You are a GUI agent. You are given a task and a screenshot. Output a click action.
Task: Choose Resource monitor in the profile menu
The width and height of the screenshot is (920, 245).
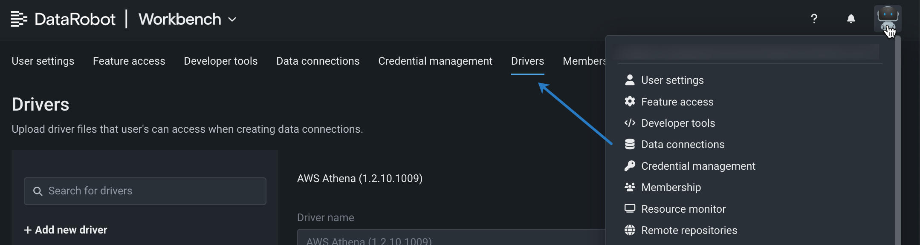(683, 209)
